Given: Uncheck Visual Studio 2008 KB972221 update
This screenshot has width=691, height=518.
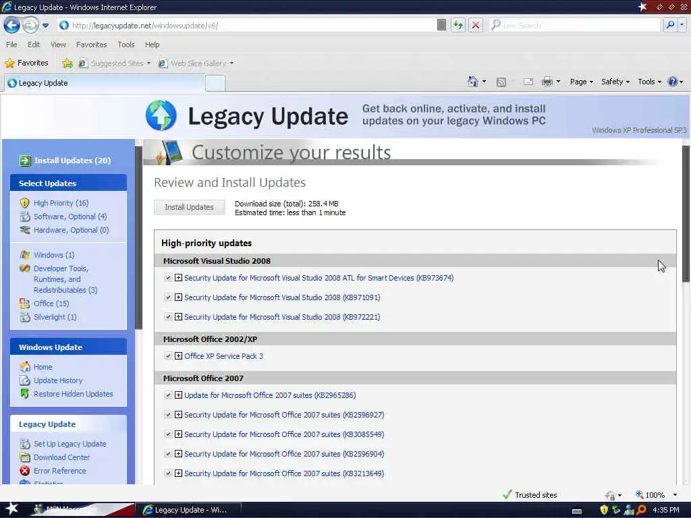Looking at the screenshot, I should pyautogui.click(x=168, y=317).
